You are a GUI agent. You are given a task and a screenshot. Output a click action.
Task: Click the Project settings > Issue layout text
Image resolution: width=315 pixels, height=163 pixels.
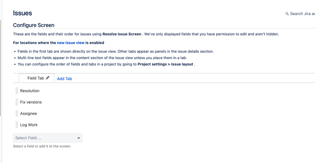point(166,64)
